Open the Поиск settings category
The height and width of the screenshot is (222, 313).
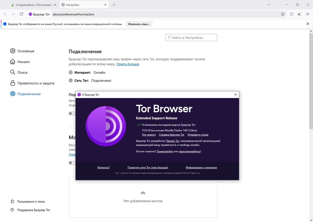tap(19, 72)
